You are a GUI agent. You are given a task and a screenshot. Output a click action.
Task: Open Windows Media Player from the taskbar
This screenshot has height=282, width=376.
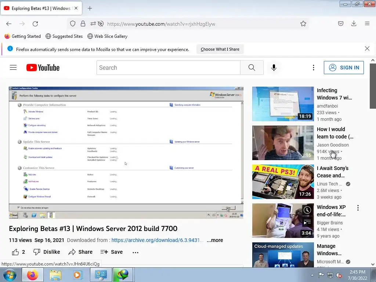point(78,275)
